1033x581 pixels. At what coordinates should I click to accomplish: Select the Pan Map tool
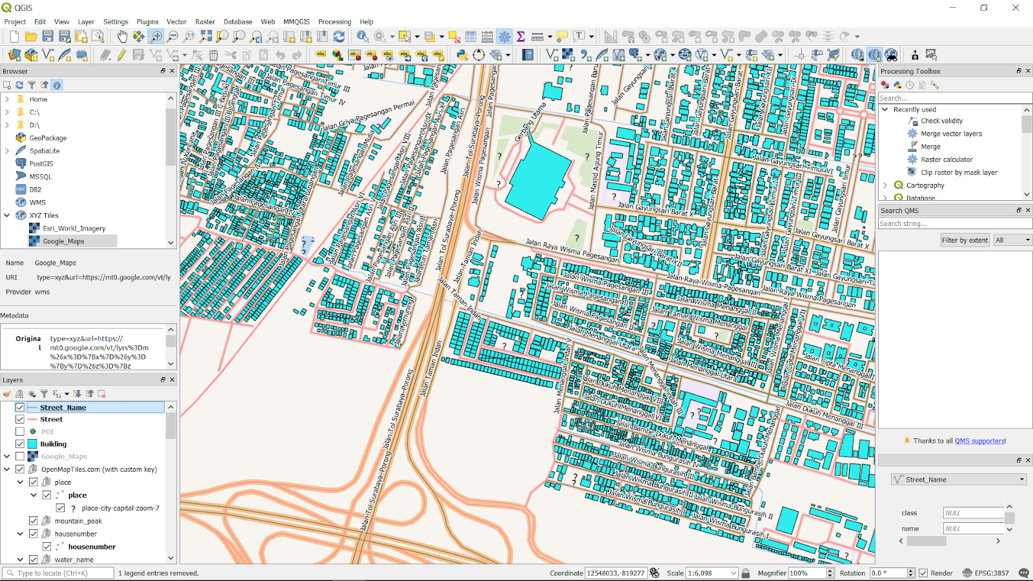(x=122, y=37)
